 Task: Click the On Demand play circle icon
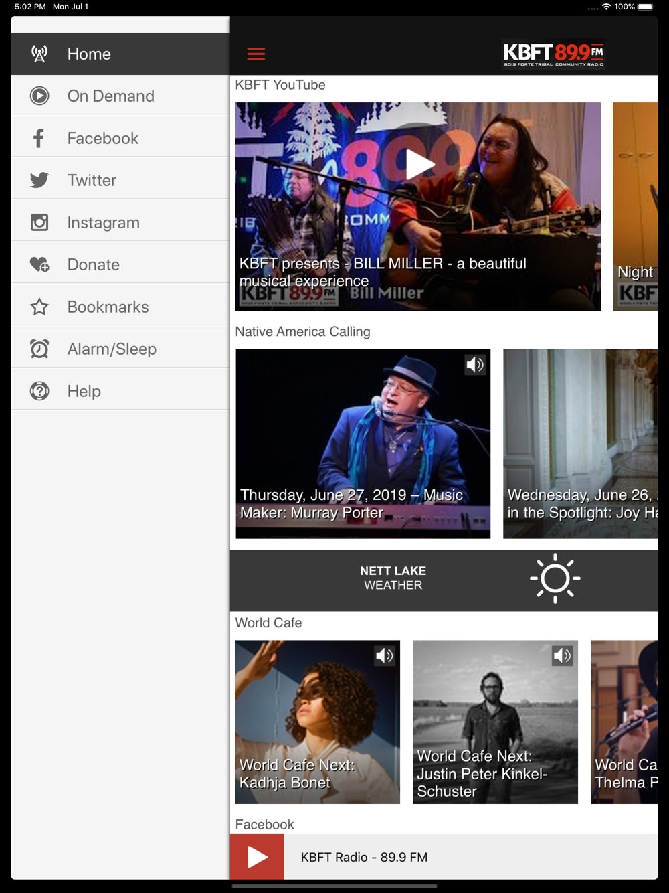[39, 96]
